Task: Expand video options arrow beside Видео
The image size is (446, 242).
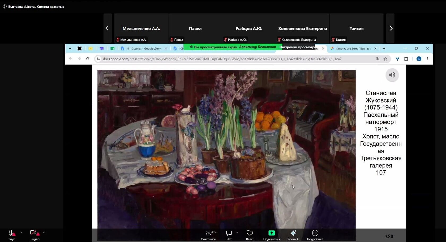Action: point(44,232)
